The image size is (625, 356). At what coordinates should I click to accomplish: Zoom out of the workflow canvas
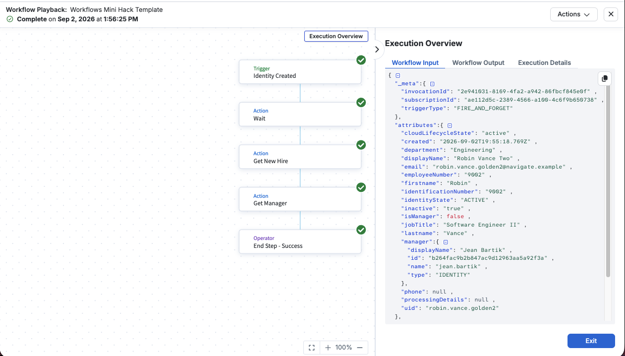[x=360, y=348]
